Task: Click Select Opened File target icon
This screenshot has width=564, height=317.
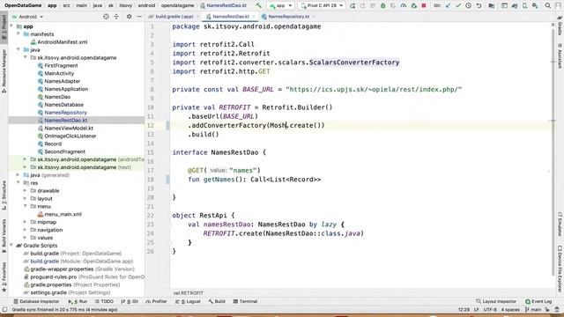Action: pos(106,17)
